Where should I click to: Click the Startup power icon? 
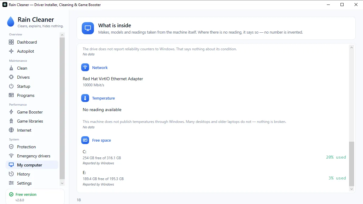click(x=11, y=86)
